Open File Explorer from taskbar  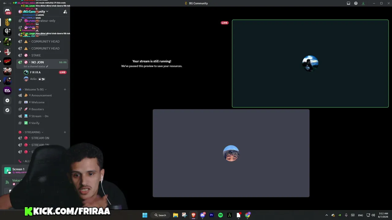click(175, 215)
